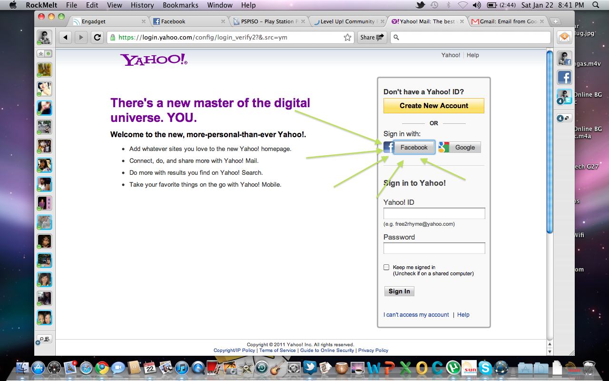
Task: Open the Privacy Policy footer link
Action: [x=373, y=350]
